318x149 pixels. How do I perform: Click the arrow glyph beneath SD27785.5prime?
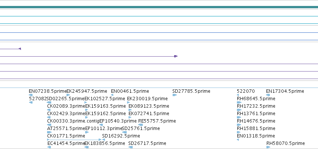click(x=175, y=95)
